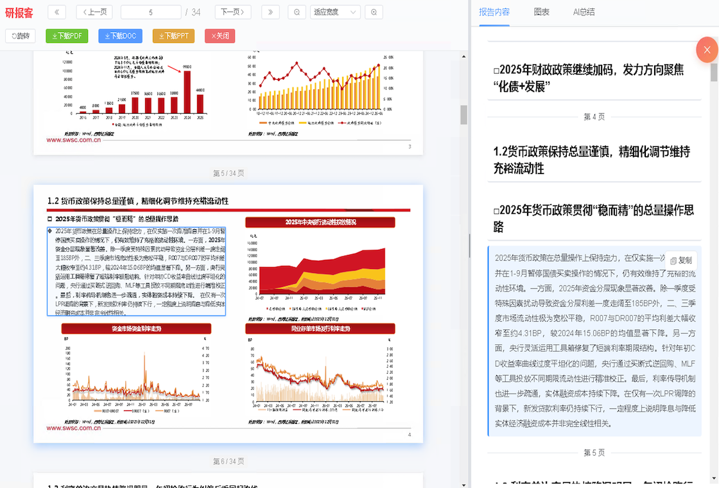The image size is (719, 488).
Task: Click the page number input field
Action: coord(151,12)
